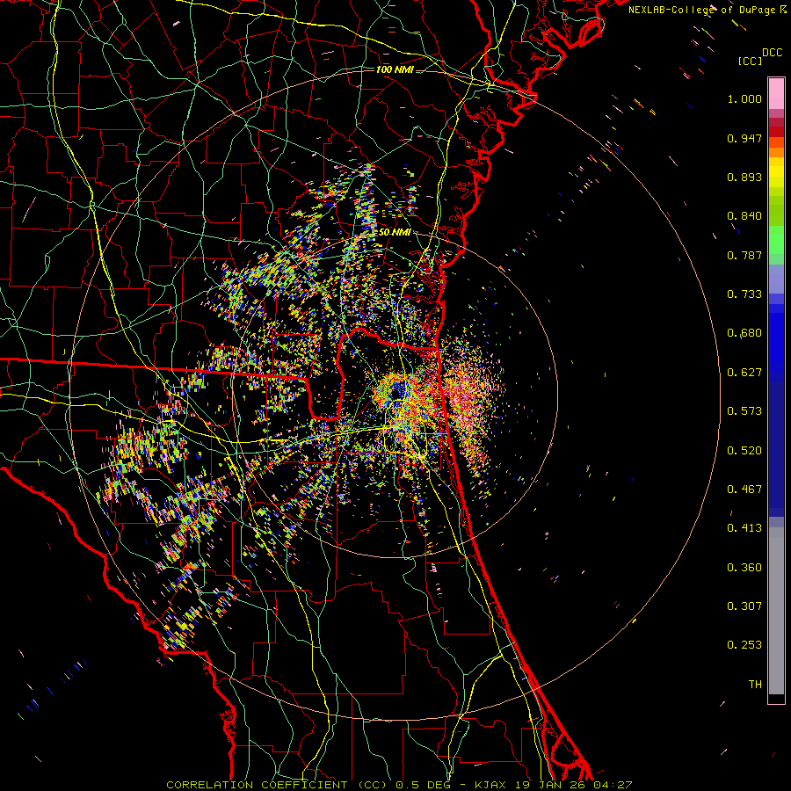Click the Correlation Coefficient KJAX caption

[399, 785]
